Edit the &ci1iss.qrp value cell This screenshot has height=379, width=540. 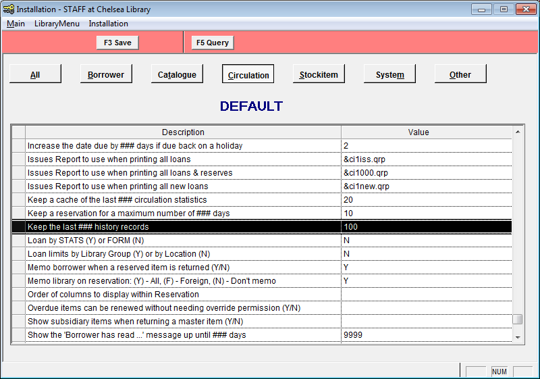(x=427, y=159)
